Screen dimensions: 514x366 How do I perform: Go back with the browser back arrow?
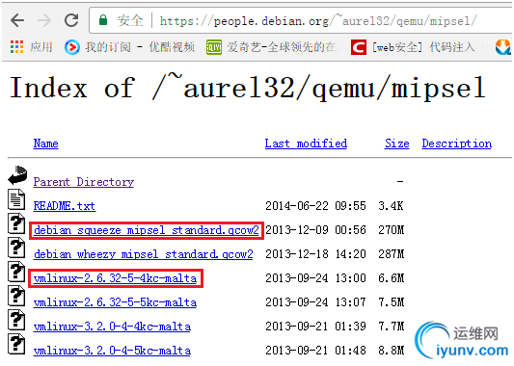17,20
